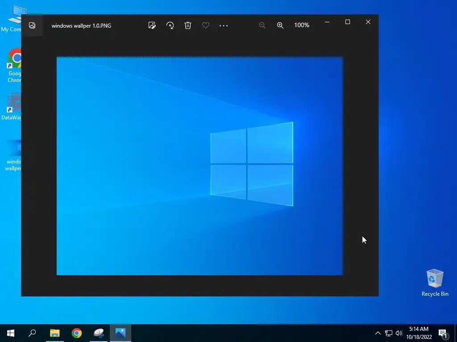Open the See more three-dots menu
The height and width of the screenshot is (342, 457).
click(x=224, y=25)
